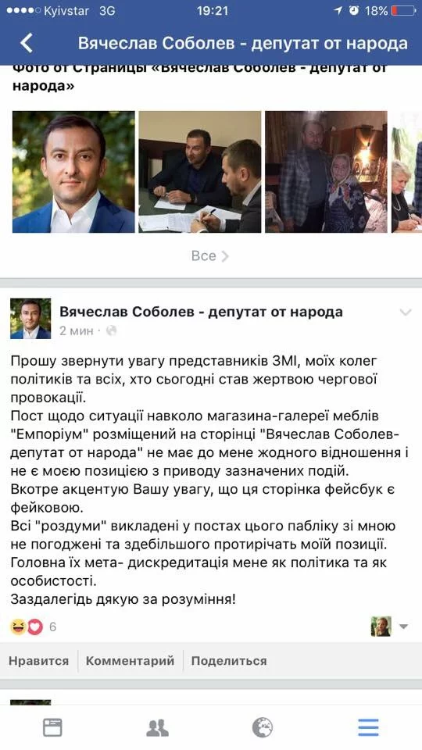Tap the post author's profile picture
This screenshot has height=750, width=422.
click(30, 319)
